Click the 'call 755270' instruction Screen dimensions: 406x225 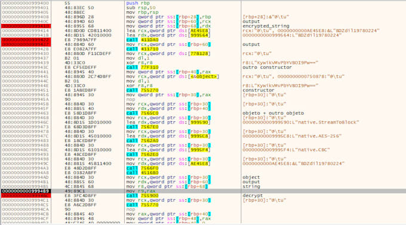pos(143,90)
